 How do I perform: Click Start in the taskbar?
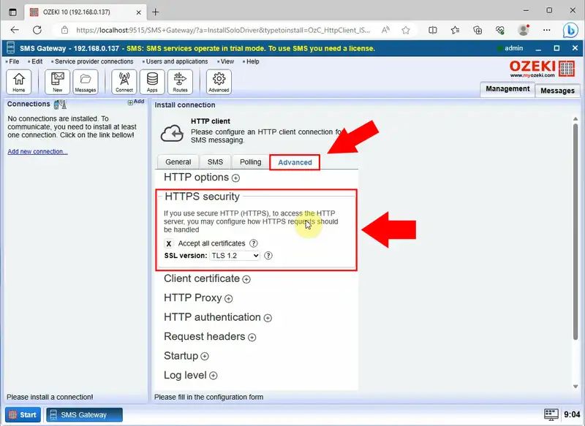coord(23,414)
